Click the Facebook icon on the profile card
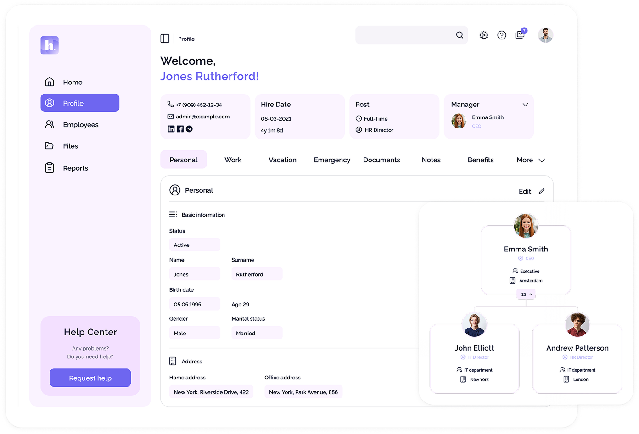 click(x=180, y=129)
